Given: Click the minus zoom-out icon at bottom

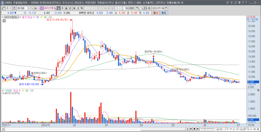Looking at the screenshot, I should [251, 129].
